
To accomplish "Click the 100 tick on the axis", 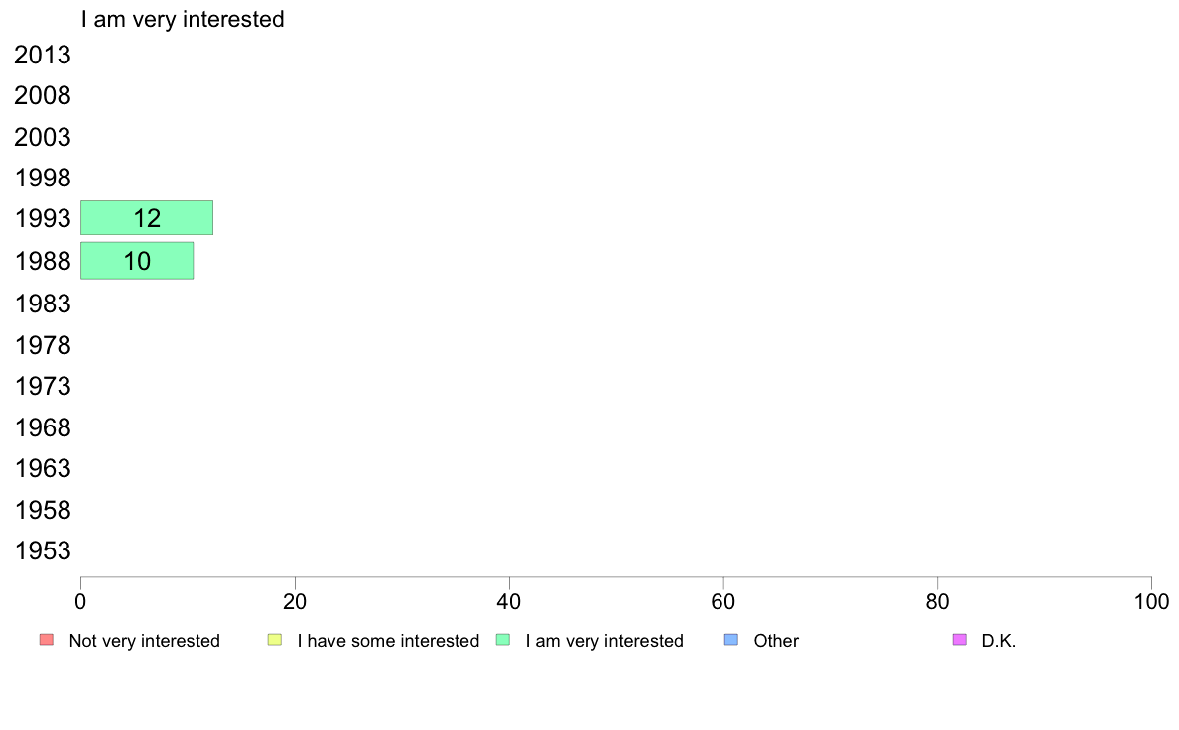I will [1151, 601].
